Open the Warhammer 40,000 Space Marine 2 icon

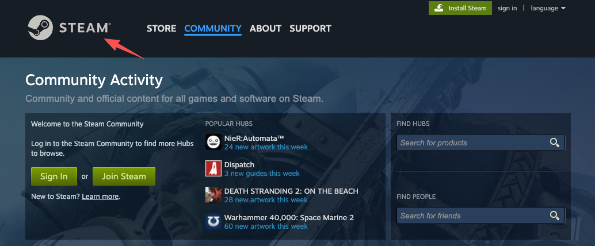click(213, 221)
